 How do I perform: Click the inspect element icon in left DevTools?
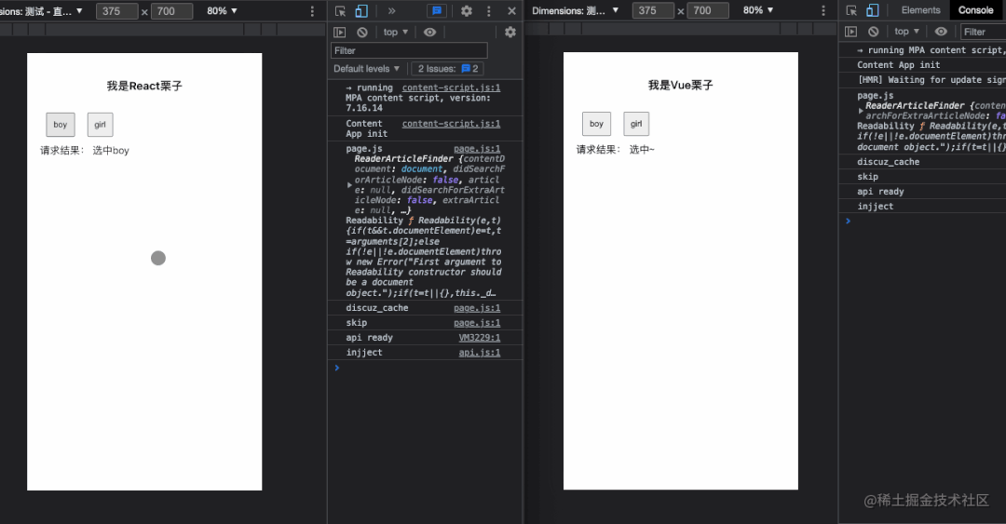tap(340, 11)
